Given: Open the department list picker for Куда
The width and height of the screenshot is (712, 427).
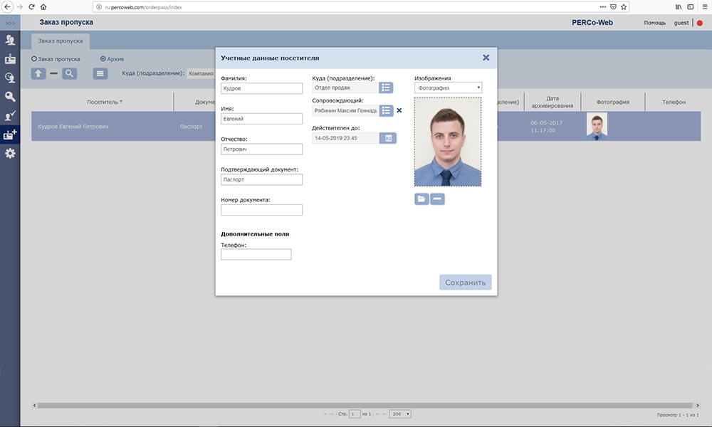Looking at the screenshot, I should (x=386, y=88).
